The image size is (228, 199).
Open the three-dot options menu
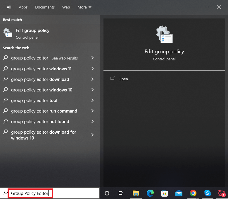coord(207,7)
